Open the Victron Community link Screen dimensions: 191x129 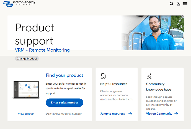(x=159, y=114)
